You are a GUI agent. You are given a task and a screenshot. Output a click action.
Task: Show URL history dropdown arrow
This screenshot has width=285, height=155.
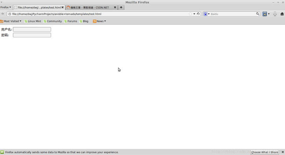[x=194, y=14]
